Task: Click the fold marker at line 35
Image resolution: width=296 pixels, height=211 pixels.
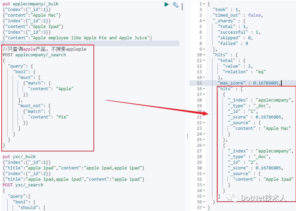Action: pyautogui.click(x=204, y=196)
